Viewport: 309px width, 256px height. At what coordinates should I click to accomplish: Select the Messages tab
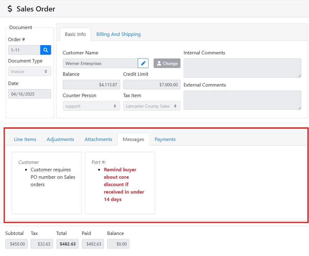pyautogui.click(x=133, y=139)
